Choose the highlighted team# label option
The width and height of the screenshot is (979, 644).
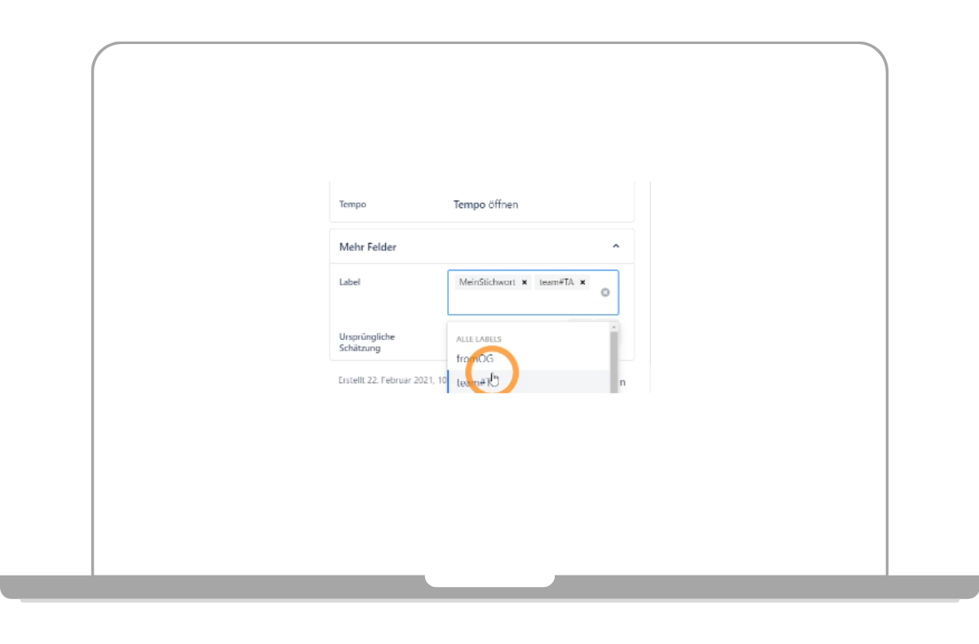coord(522,382)
